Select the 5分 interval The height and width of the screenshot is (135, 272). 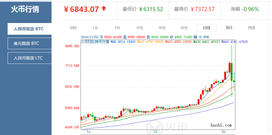[118, 28]
